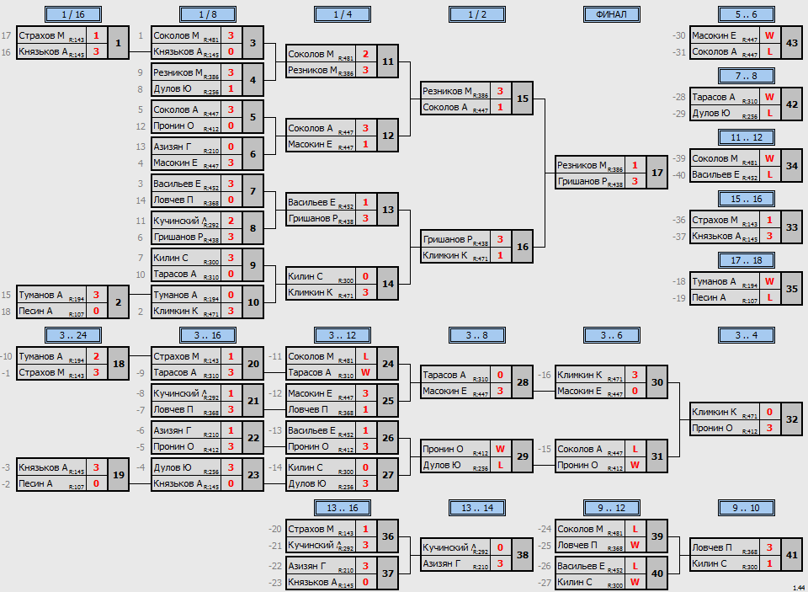Select gray match box 15 in semifinals
The image size is (808, 592).
(x=523, y=99)
